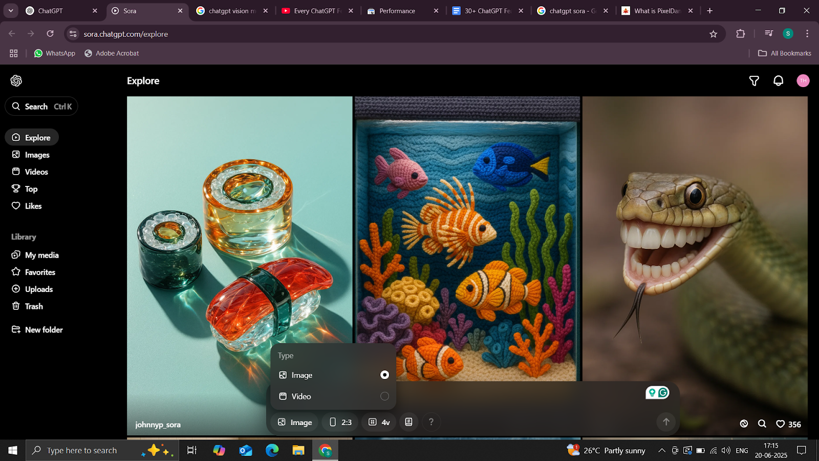Switch to the chatgpt sora Google tab
The height and width of the screenshot is (461, 819).
coord(573,11)
